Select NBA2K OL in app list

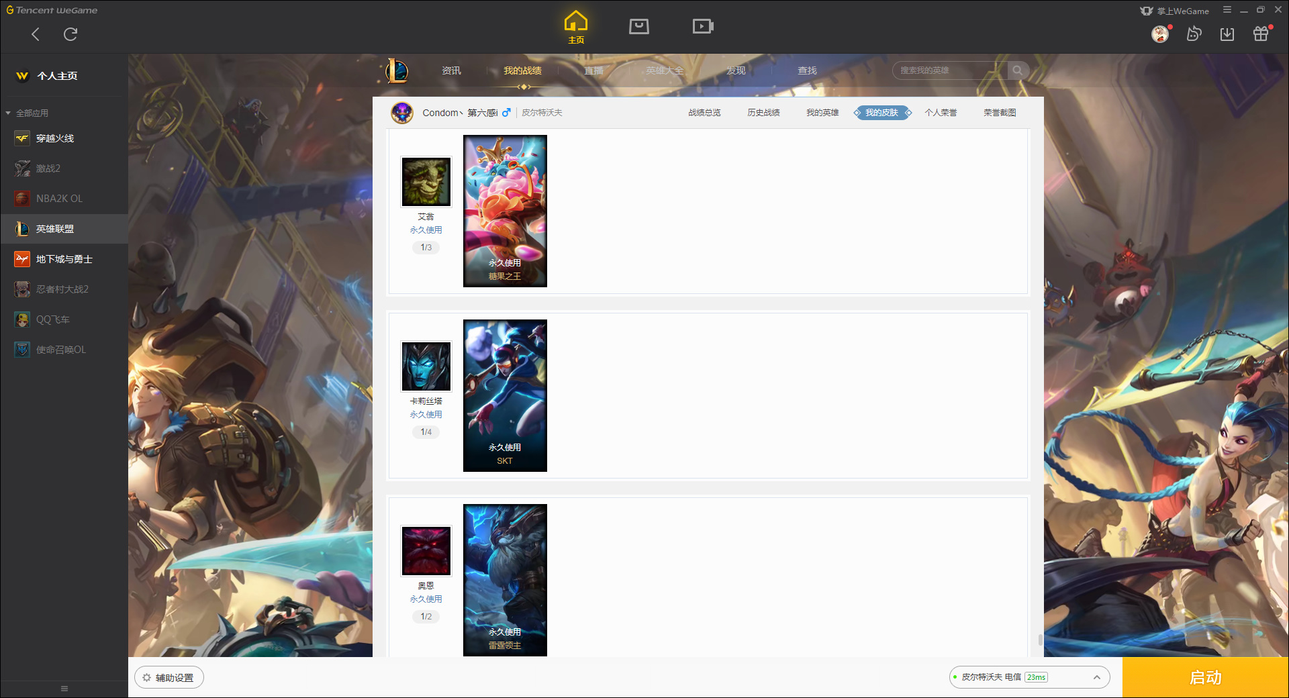(64, 199)
